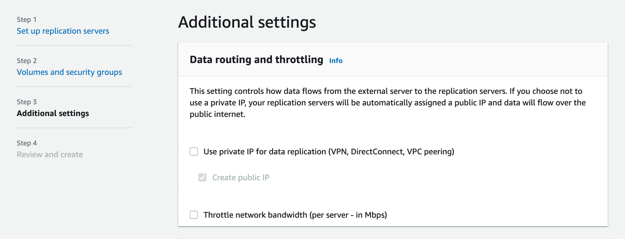Click the per server - in Mbps text

pos(348,215)
